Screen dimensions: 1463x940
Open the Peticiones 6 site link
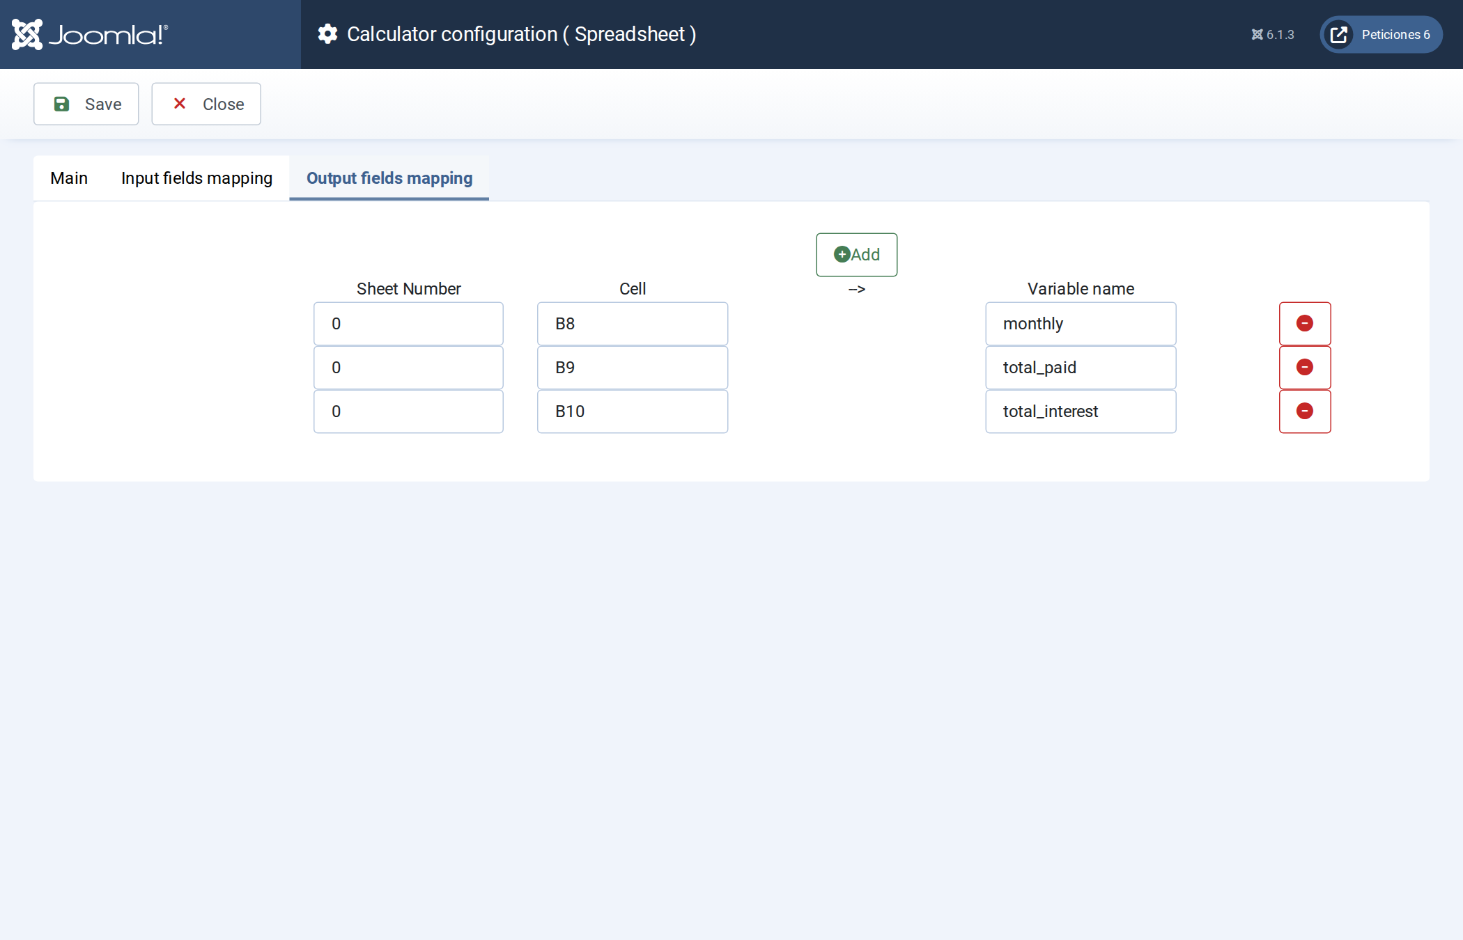(x=1381, y=35)
